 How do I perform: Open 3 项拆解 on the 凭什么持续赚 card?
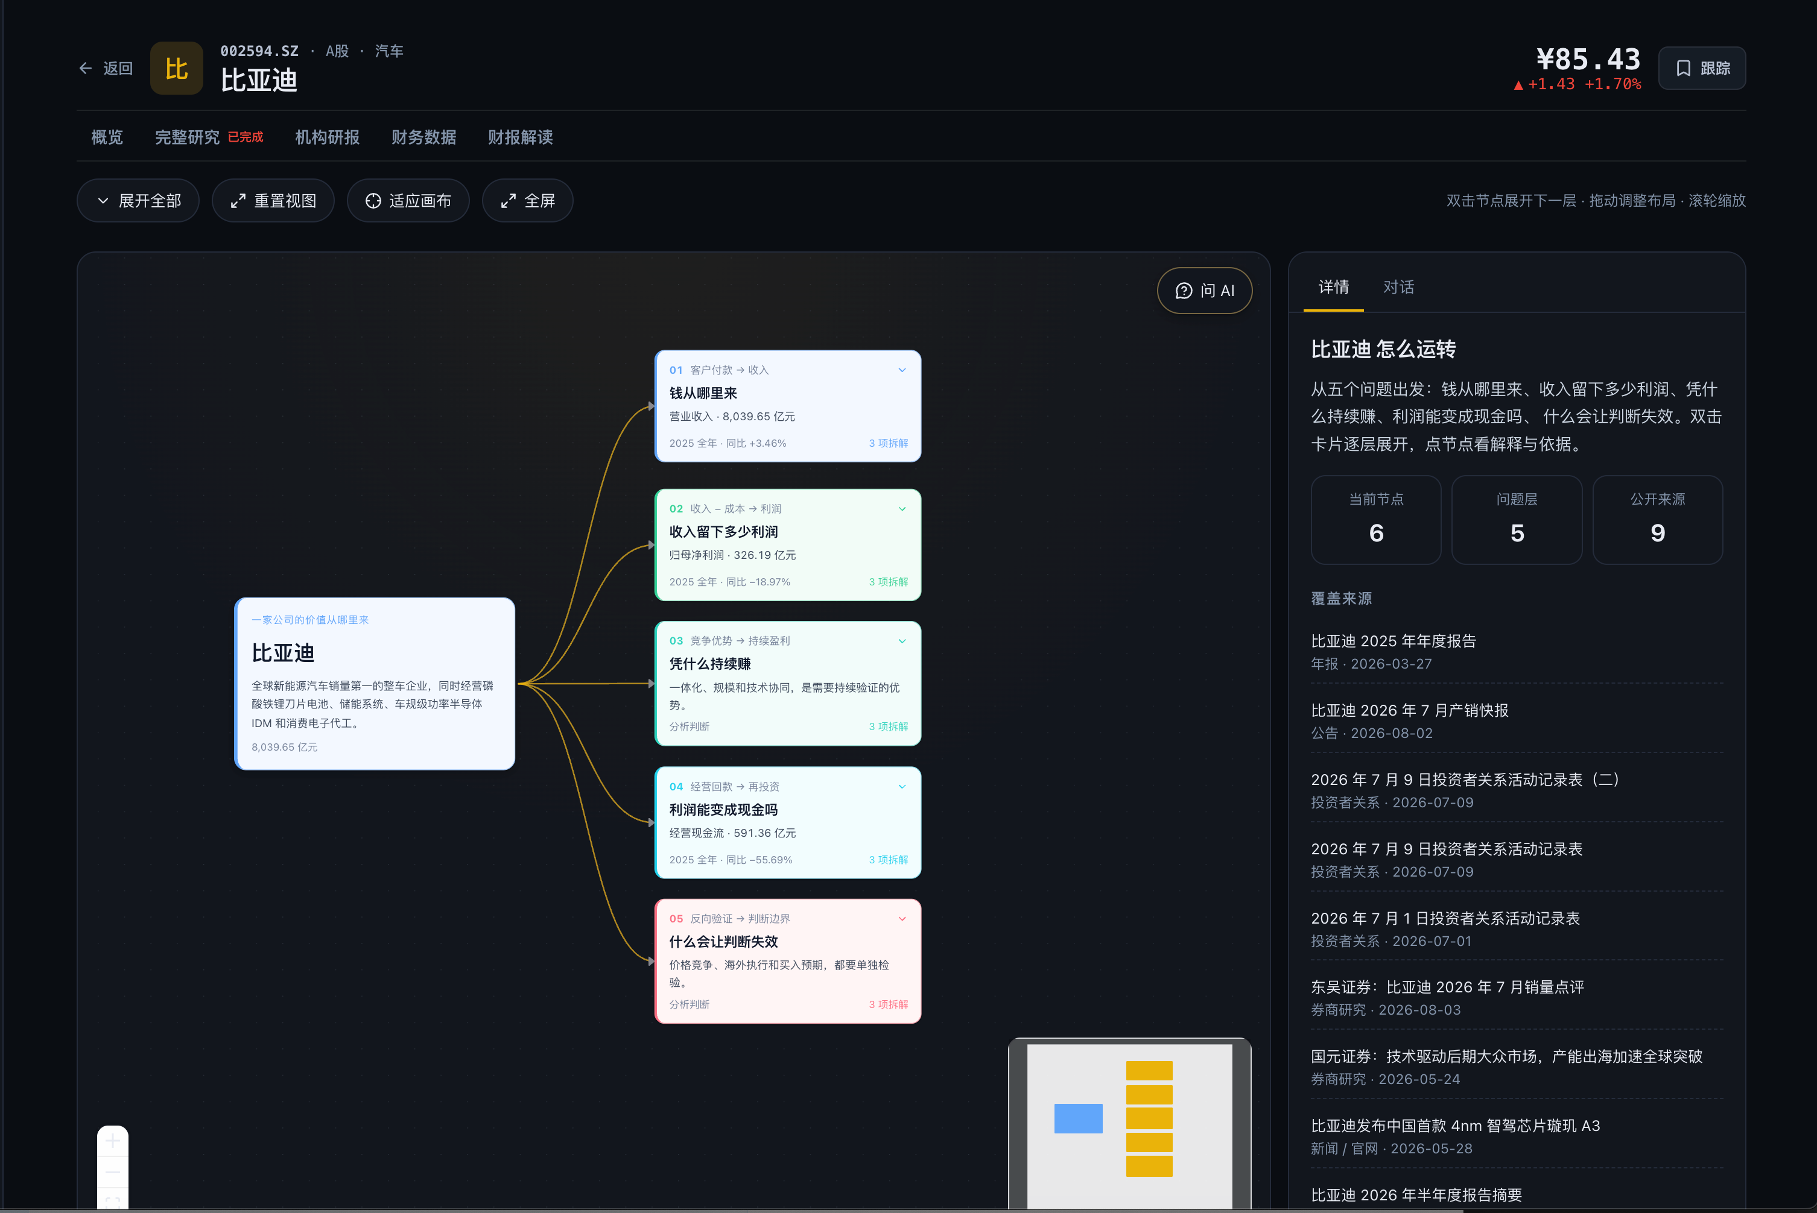[x=889, y=726]
